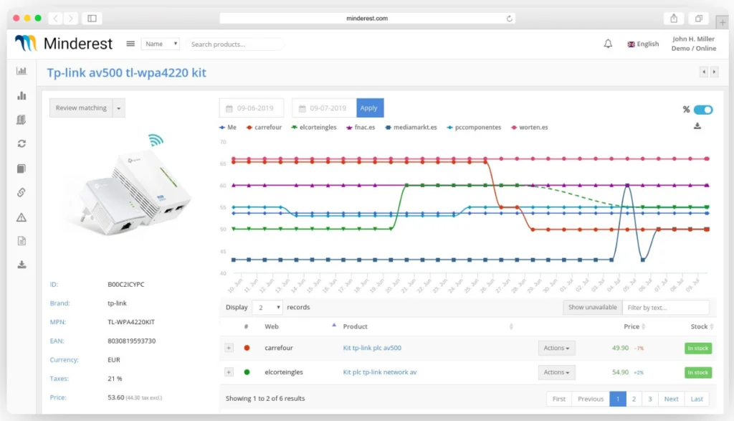Toggle the browser sidebar button
This screenshot has width=734, height=421.
point(92,18)
